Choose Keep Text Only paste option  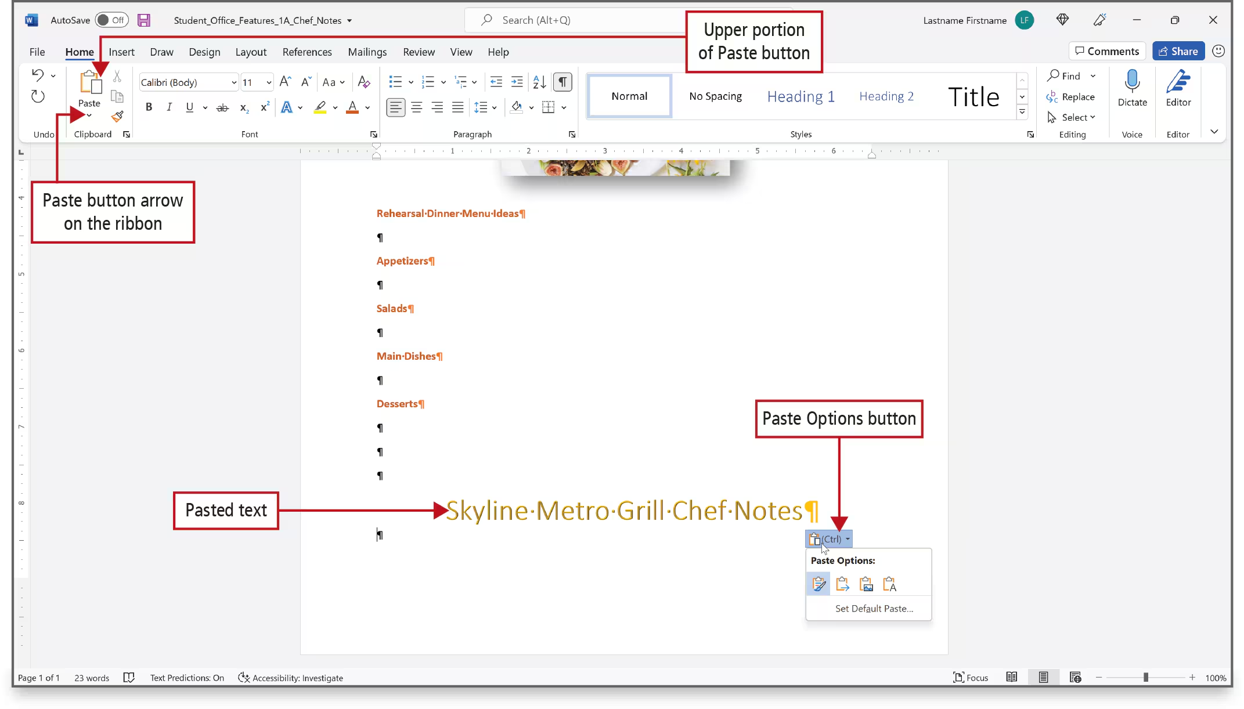tap(889, 584)
